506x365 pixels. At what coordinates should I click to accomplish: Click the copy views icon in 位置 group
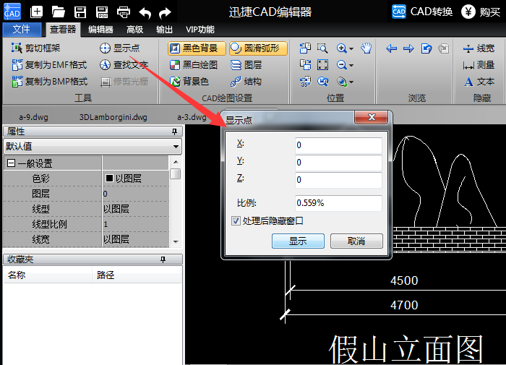point(305,48)
